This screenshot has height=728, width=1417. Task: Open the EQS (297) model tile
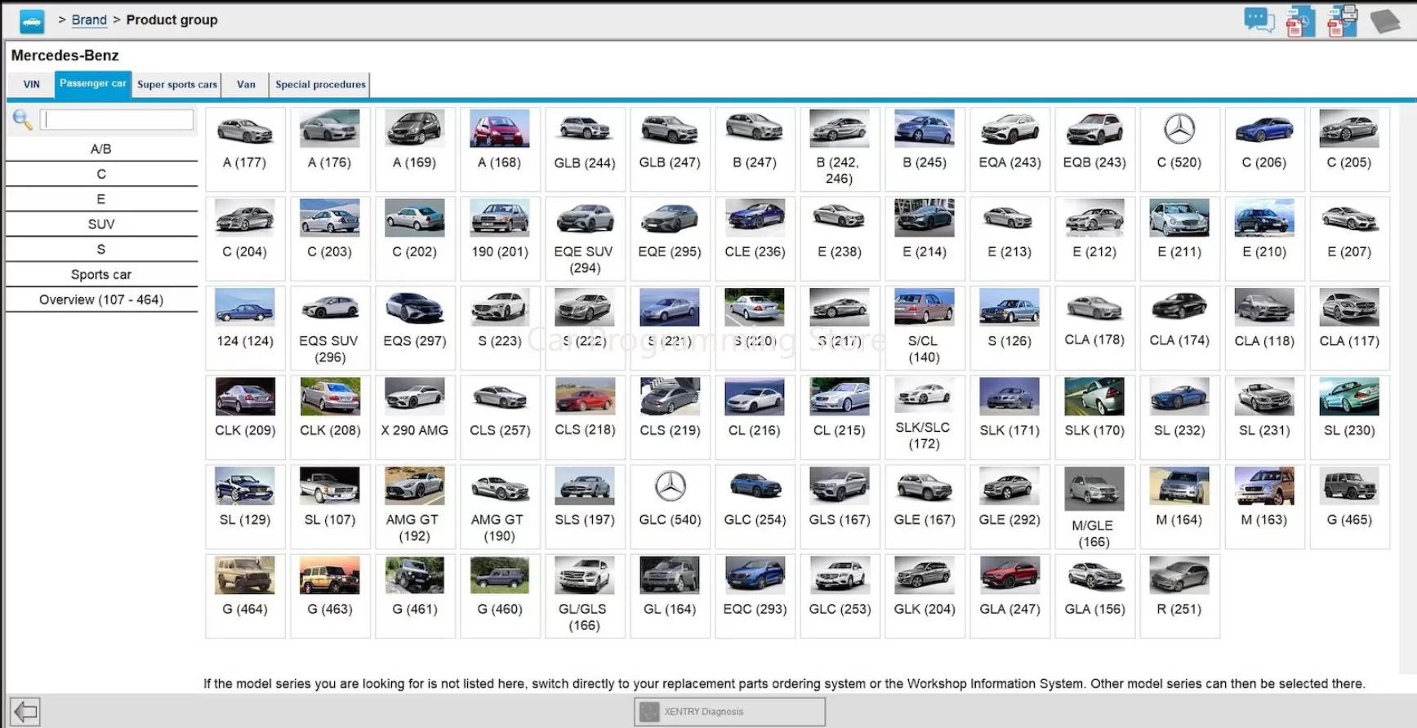point(415,328)
